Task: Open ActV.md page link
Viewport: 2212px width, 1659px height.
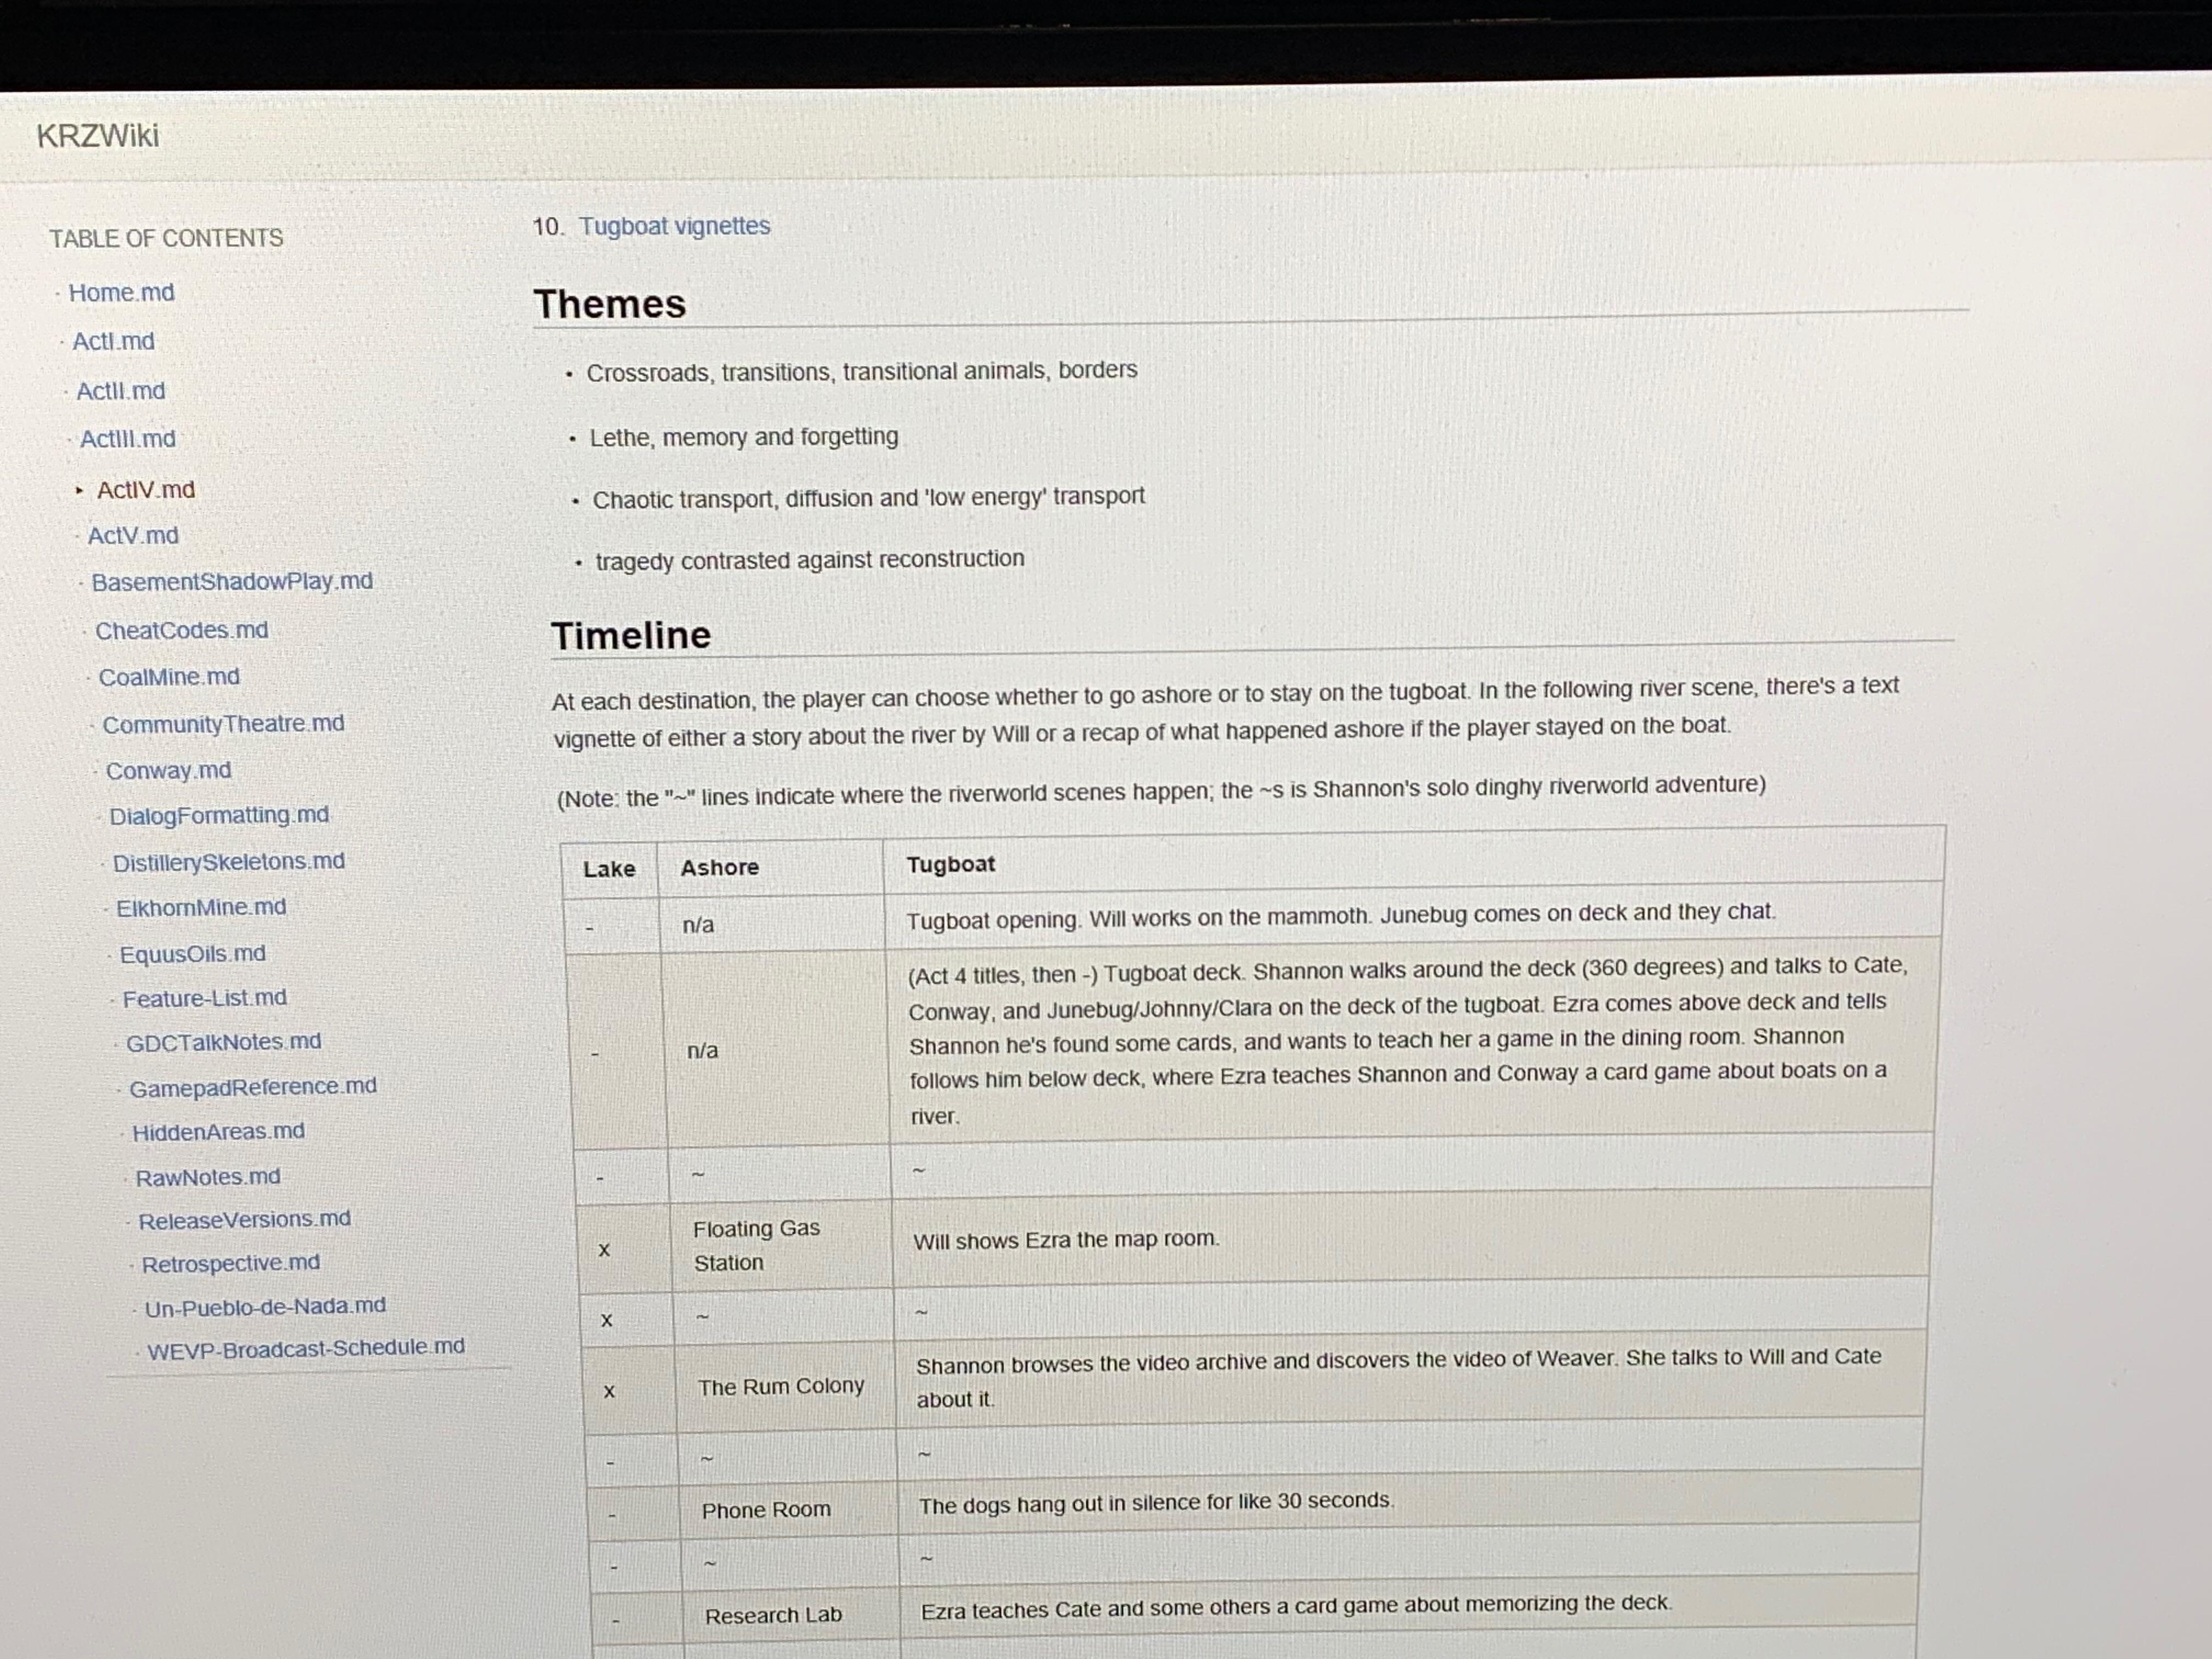Action: click(x=133, y=536)
